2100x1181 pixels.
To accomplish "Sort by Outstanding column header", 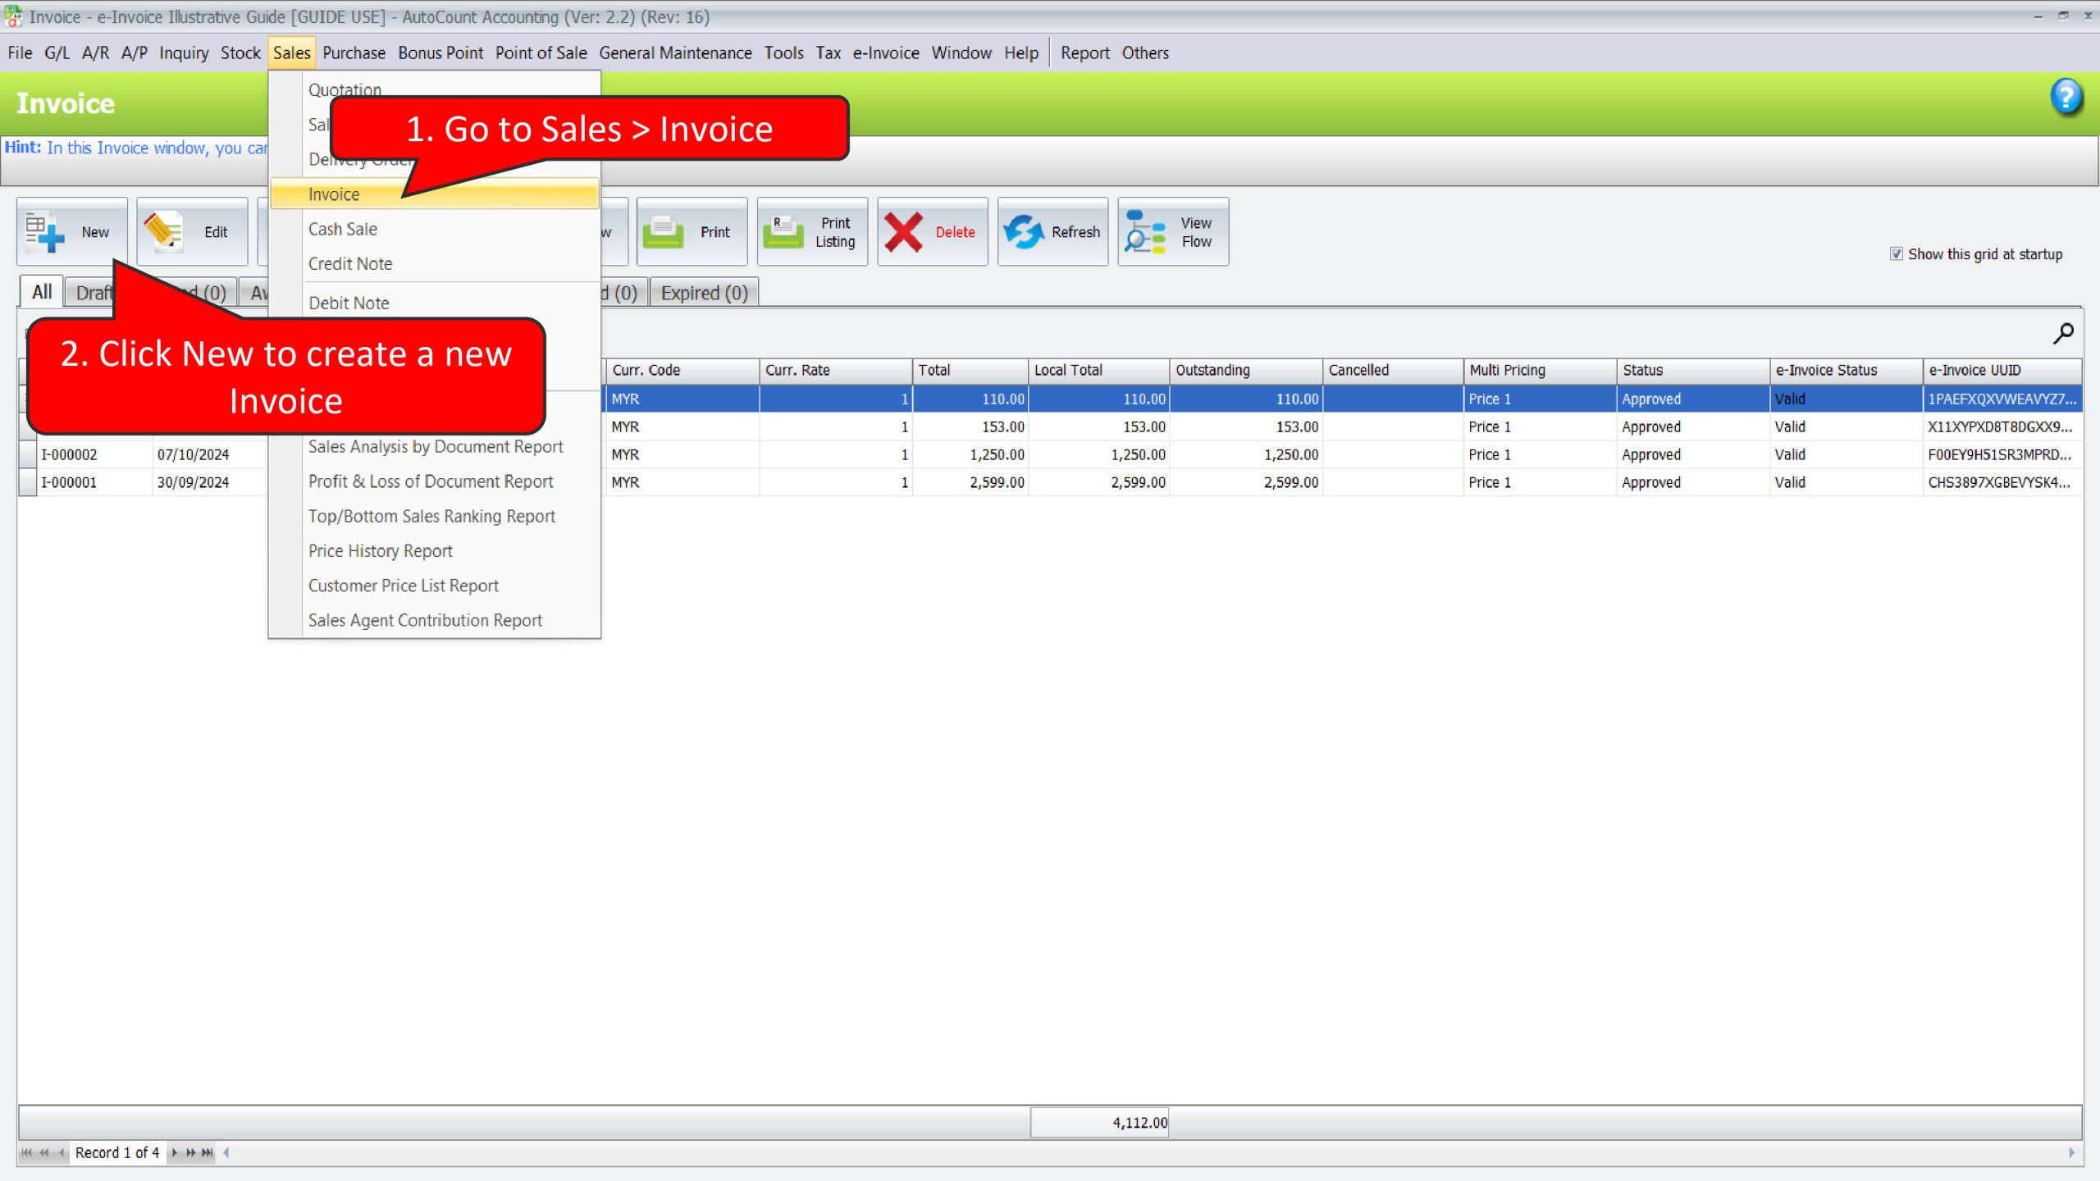I will (1246, 370).
